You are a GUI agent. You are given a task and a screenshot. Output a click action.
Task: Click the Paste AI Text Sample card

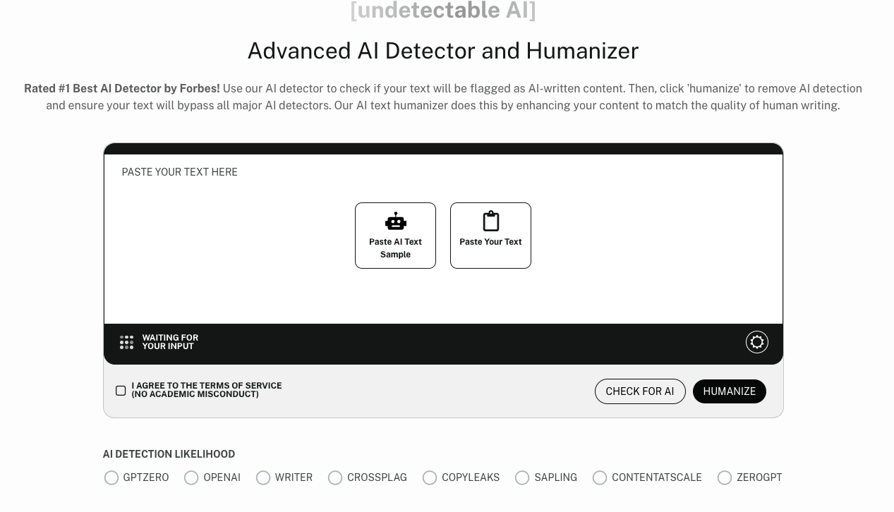(x=395, y=236)
